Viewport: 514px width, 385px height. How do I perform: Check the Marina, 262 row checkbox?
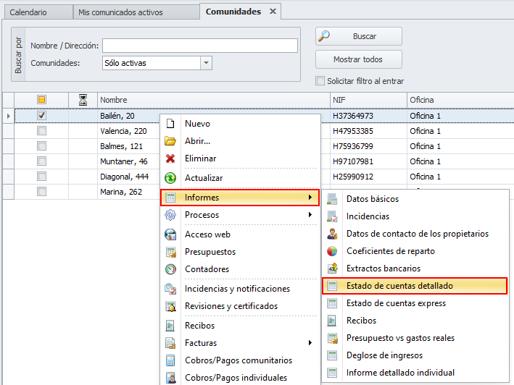[41, 191]
